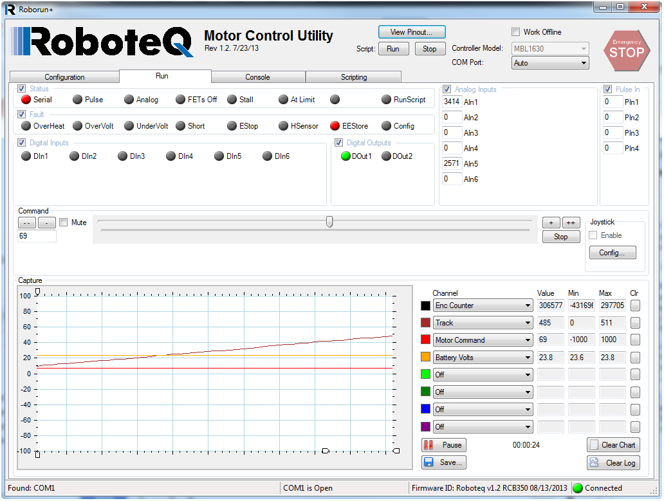The image size is (664, 501).
Task: Check the Joystick Enable checkbox
Action: tap(593, 235)
